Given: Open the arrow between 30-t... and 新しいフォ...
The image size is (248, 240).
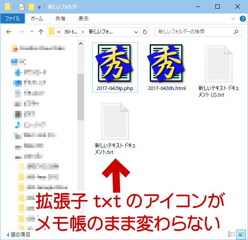Looking at the screenshot, I should (x=83, y=32).
